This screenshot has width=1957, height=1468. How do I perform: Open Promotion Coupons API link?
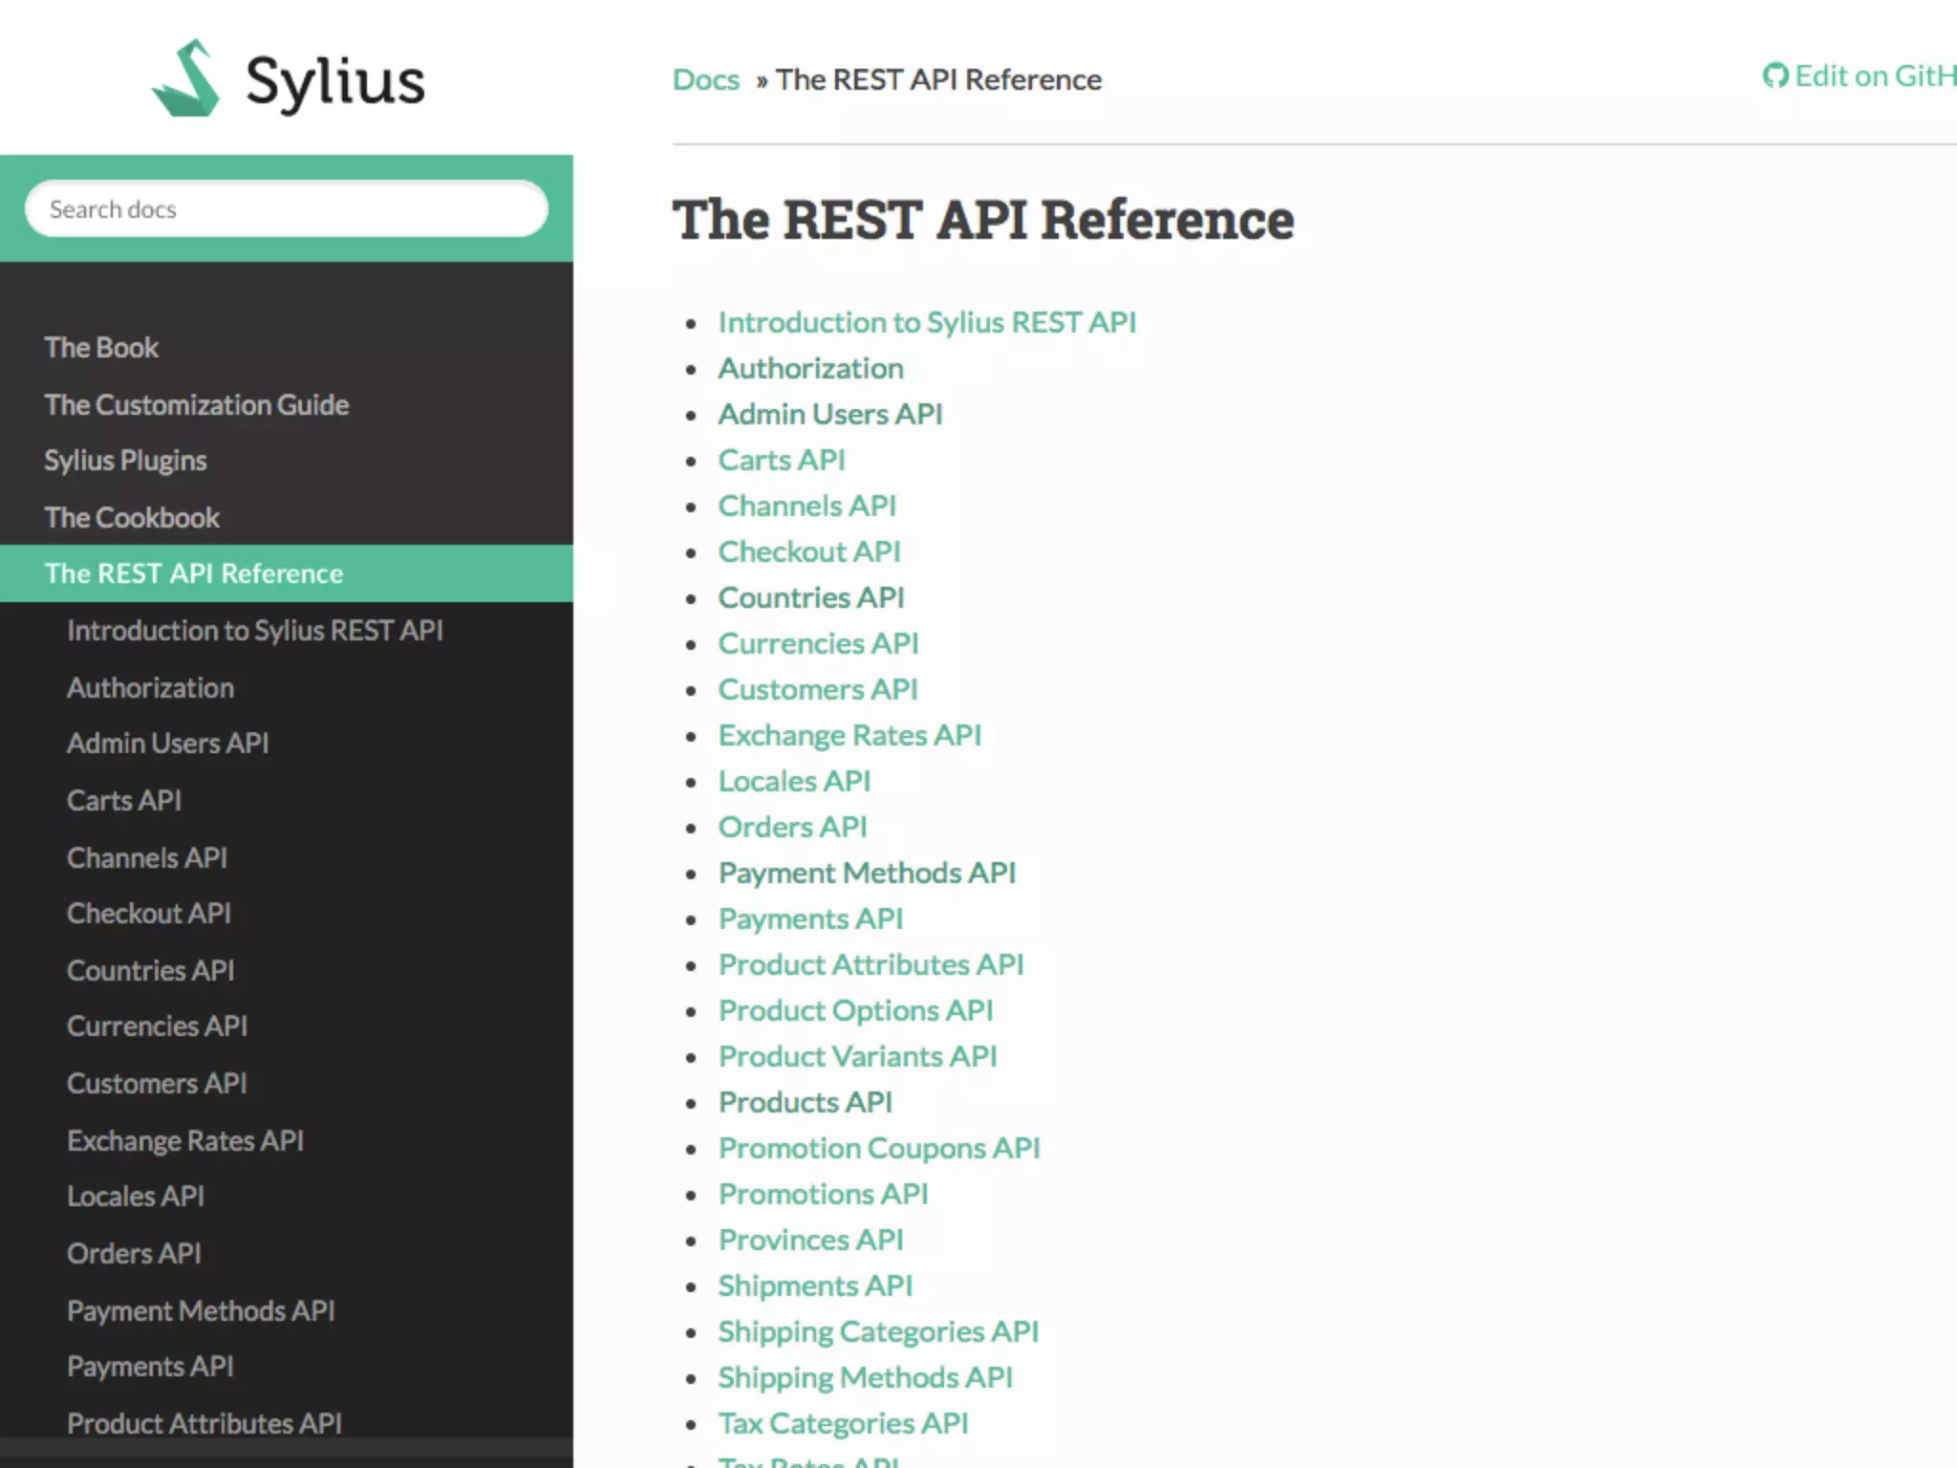click(x=879, y=1149)
